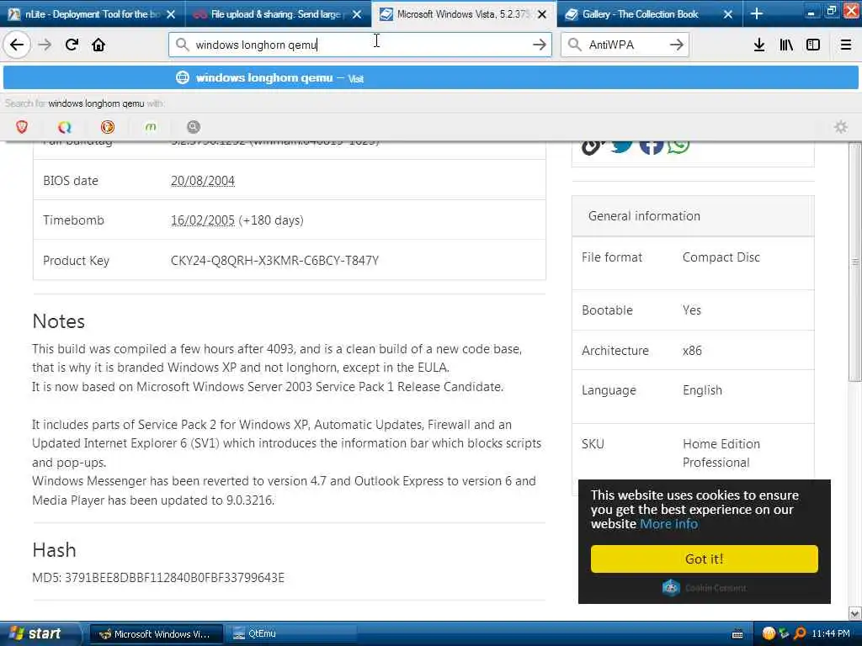Click the General information panel header
862x646 pixels.
[x=693, y=216]
